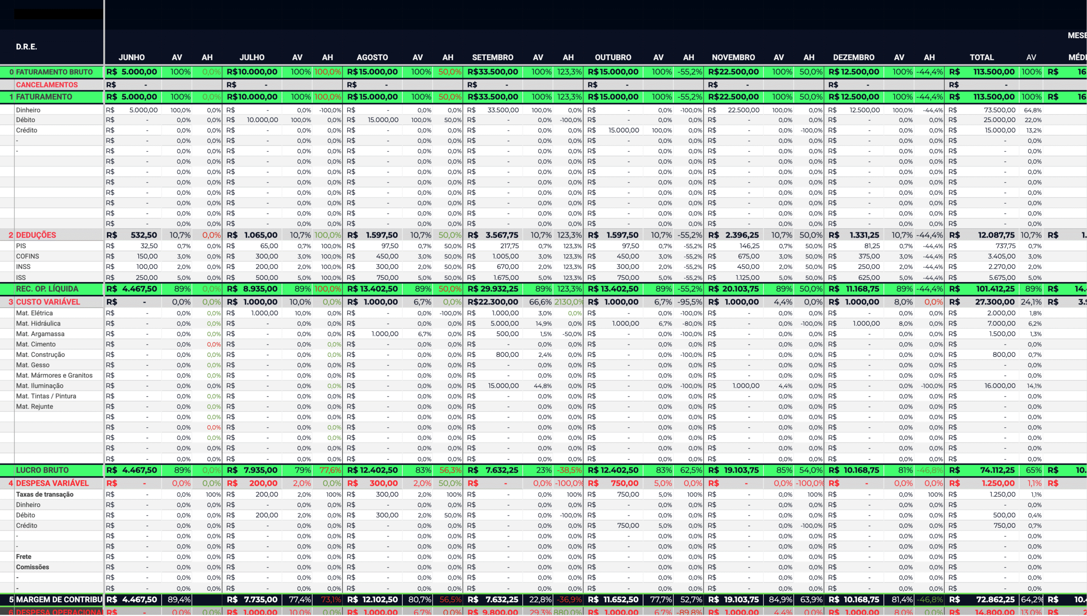
Task: Click the 72.862,25 Margem de Contribuição total
Action: (996, 600)
